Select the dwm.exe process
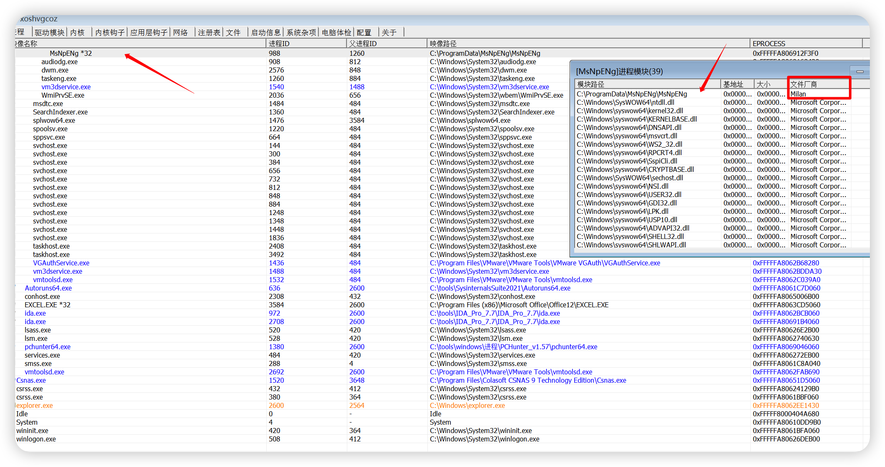Image resolution: width=885 pixels, height=467 pixels. [55, 70]
